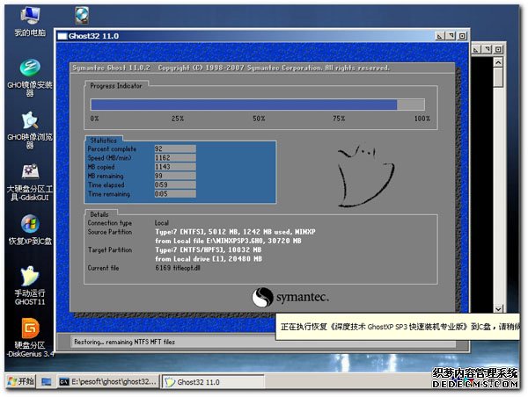Open the 硬盘分区 DiskGenius 3.4 icon

point(30,328)
